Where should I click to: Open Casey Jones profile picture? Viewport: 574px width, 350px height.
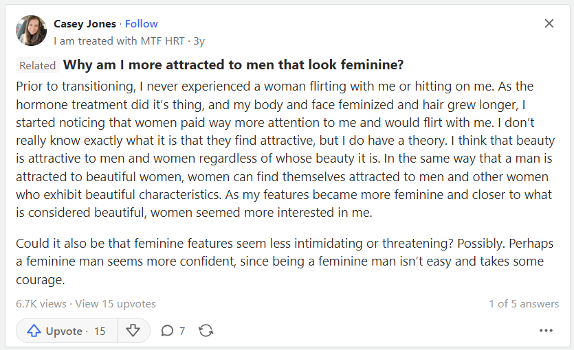click(x=31, y=31)
